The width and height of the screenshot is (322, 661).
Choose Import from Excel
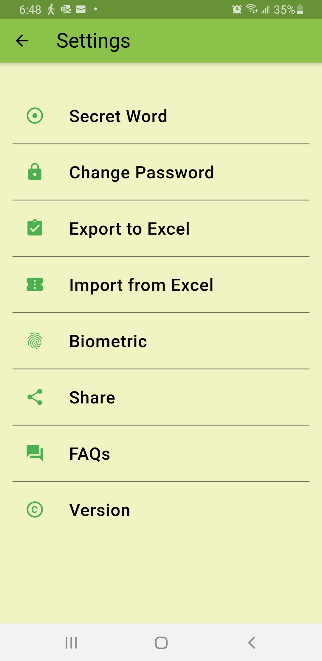(141, 285)
